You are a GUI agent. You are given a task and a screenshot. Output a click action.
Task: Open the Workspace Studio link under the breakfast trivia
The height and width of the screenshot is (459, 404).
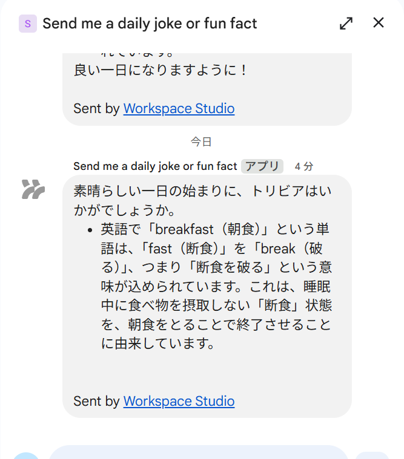point(179,401)
